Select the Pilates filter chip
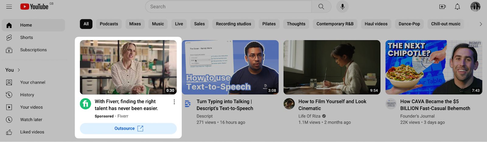The image size is (487, 142). pos(269,24)
